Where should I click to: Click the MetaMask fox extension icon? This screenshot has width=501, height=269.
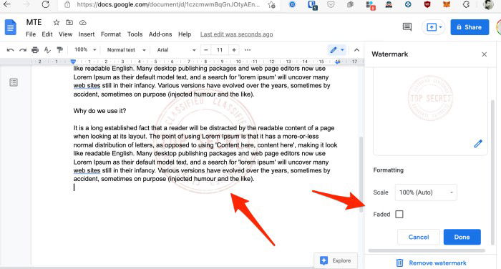(x=447, y=4)
